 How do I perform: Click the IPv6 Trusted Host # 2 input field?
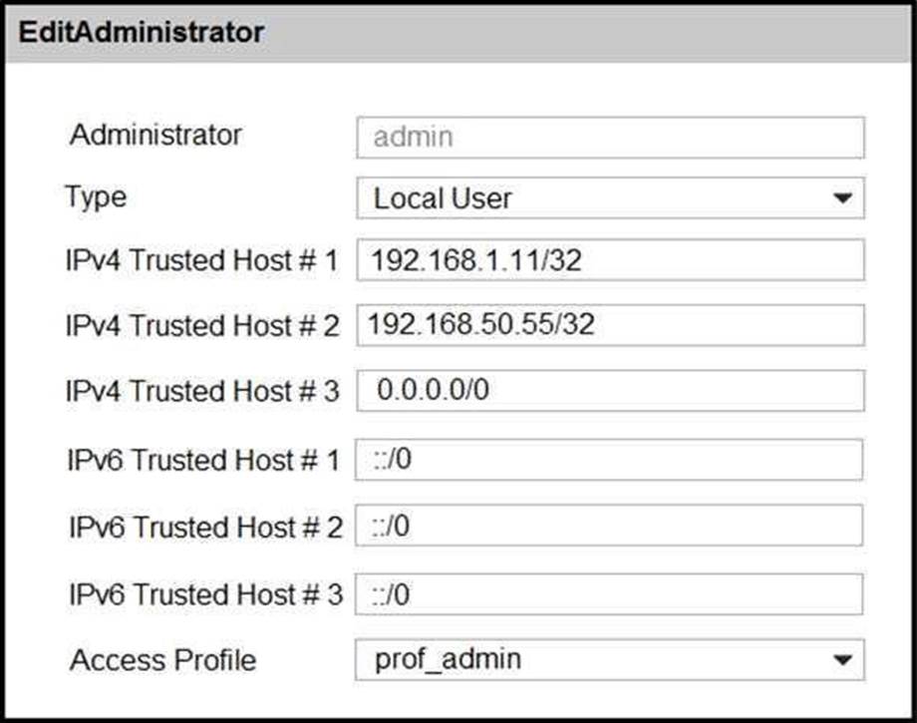(x=609, y=525)
